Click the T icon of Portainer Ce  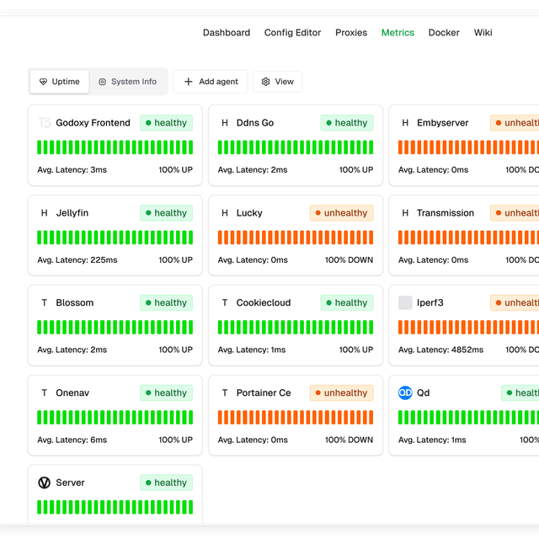pyautogui.click(x=225, y=392)
